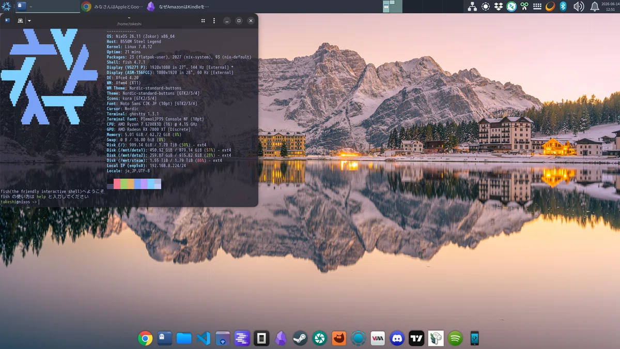This screenshot has height=349, width=620.
Task: Launch Spotify from the dock
Action: pos(455,338)
